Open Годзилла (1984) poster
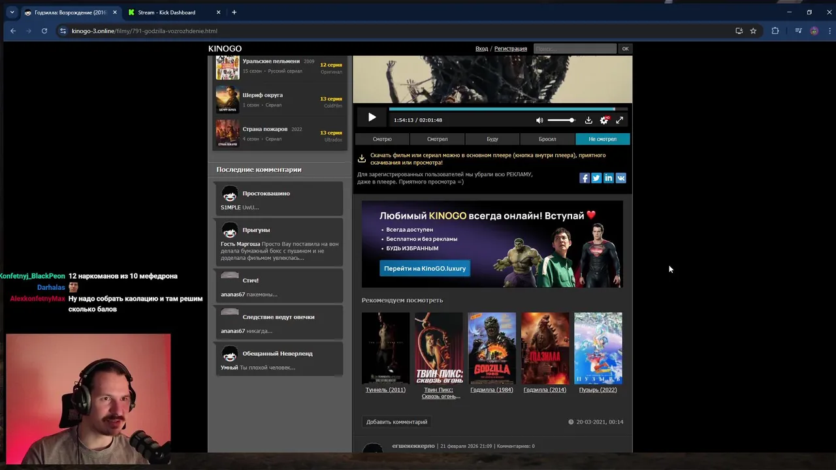 [492, 348]
